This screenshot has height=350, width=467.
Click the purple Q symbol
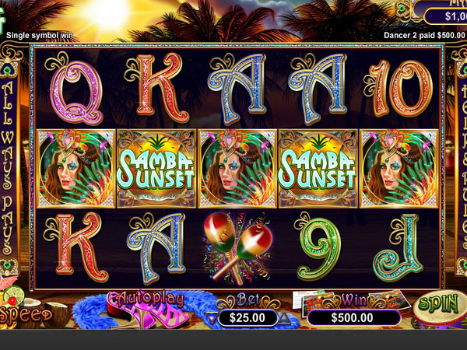coord(75,89)
